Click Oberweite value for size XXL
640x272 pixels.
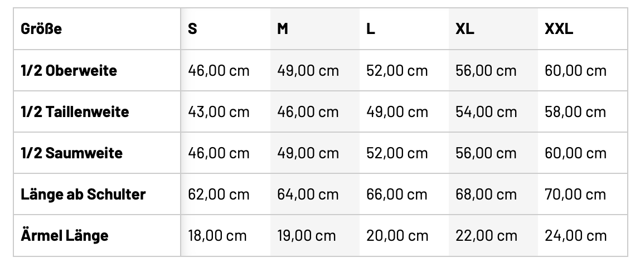(x=575, y=71)
